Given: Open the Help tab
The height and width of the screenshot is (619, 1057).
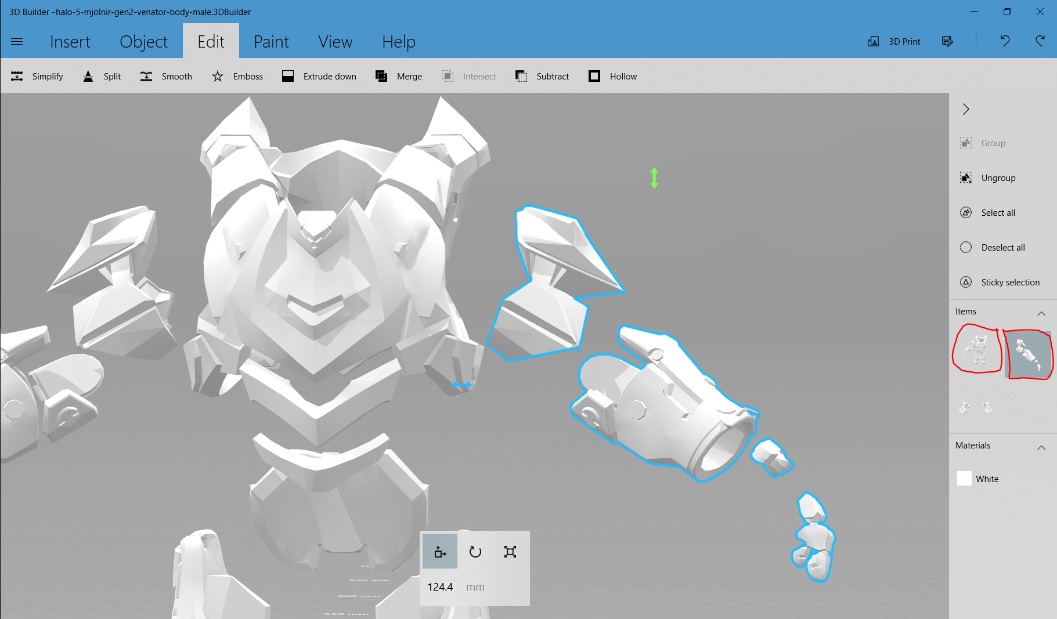Looking at the screenshot, I should click(399, 42).
